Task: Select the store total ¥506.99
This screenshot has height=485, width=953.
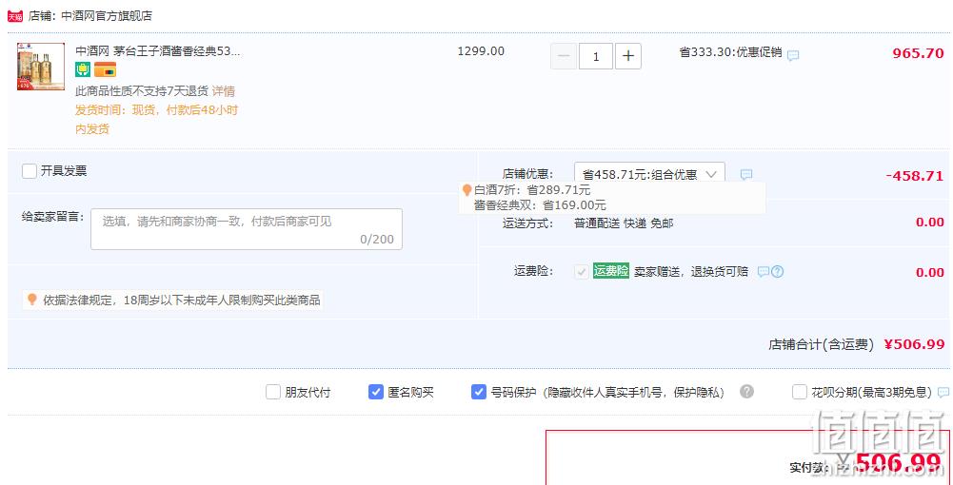Action: pos(914,344)
